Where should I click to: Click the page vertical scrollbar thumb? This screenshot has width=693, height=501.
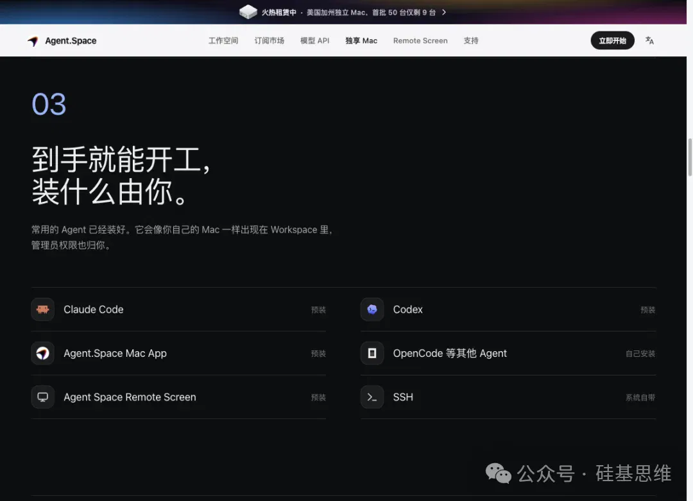[689, 158]
